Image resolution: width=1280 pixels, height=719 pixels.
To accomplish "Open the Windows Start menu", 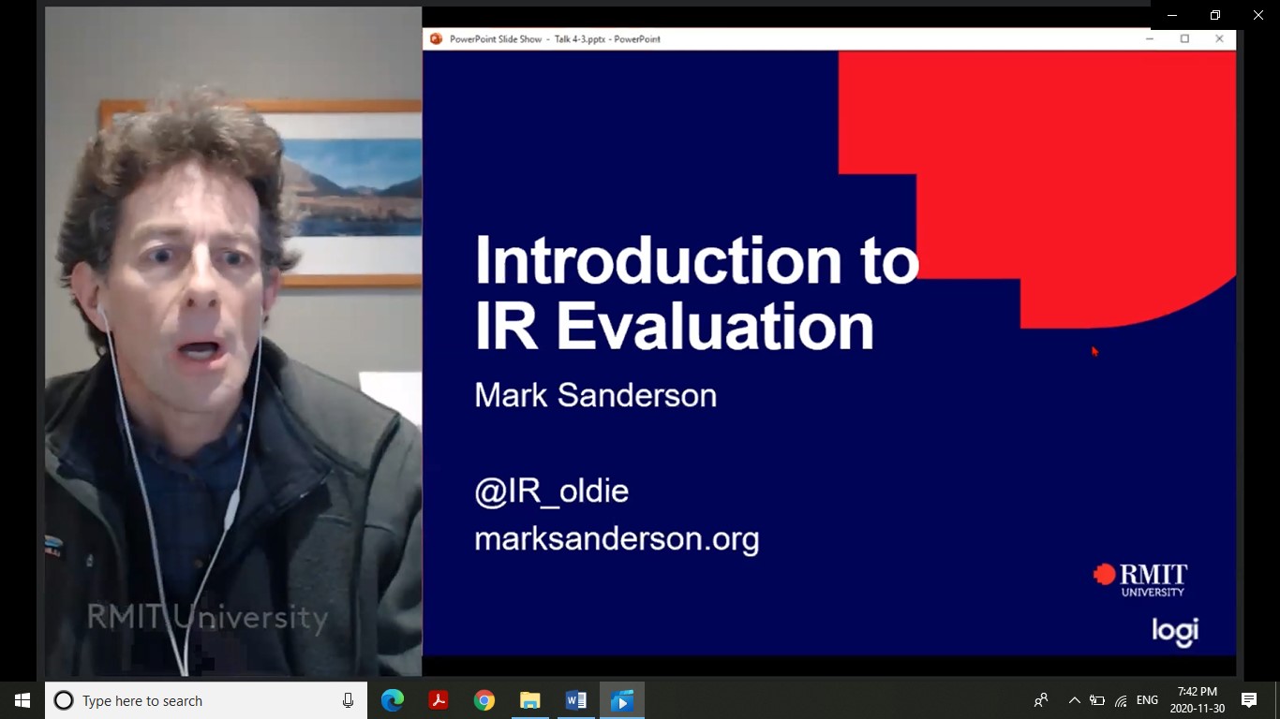I will coord(22,700).
